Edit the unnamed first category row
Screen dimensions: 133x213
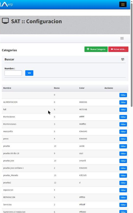point(123,95)
